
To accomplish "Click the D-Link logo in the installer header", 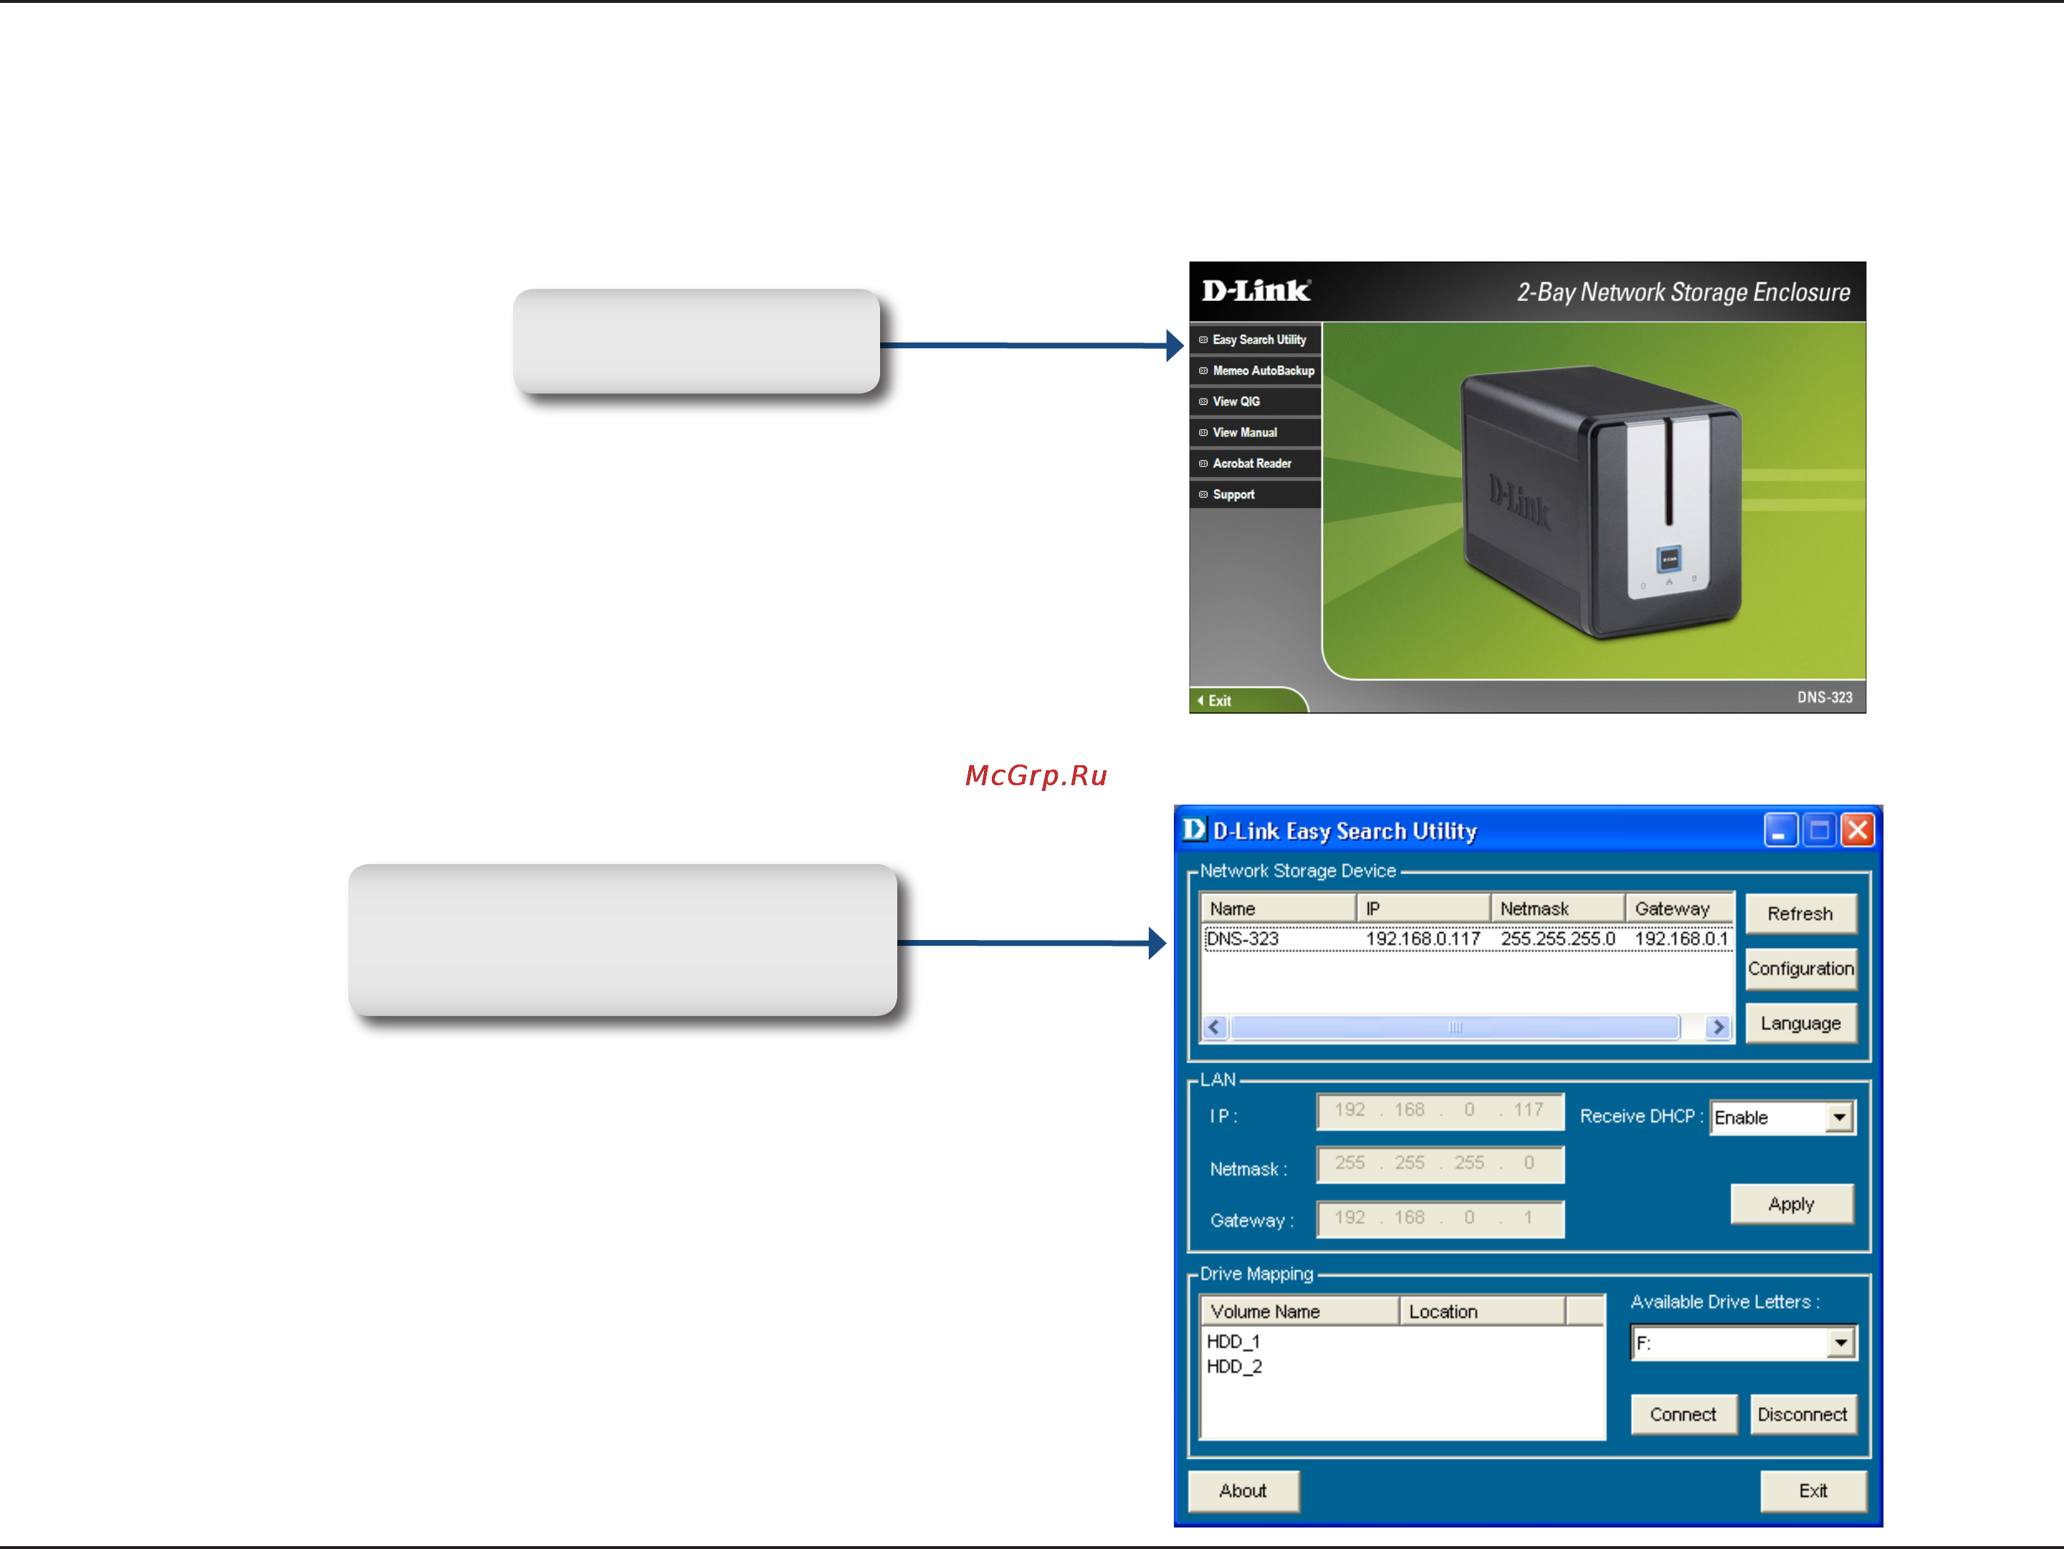I will [x=1256, y=291].
